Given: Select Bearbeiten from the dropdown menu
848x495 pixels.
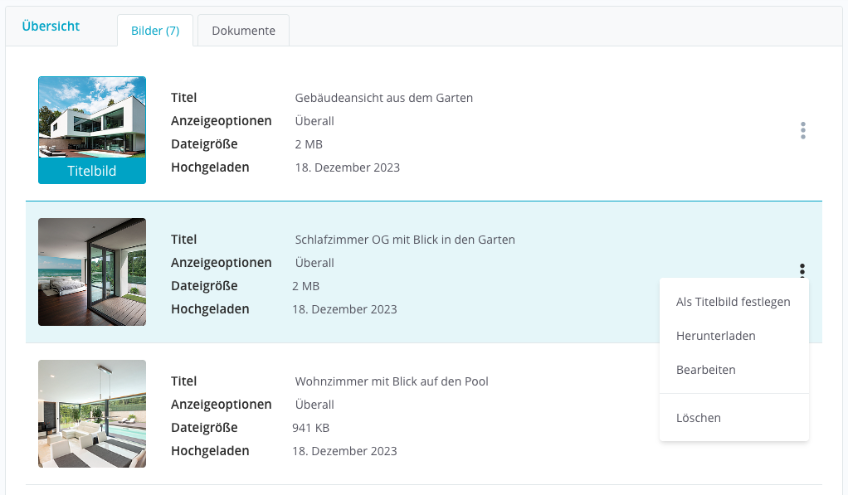Looking at the screenshot, I should click(705, 370).
